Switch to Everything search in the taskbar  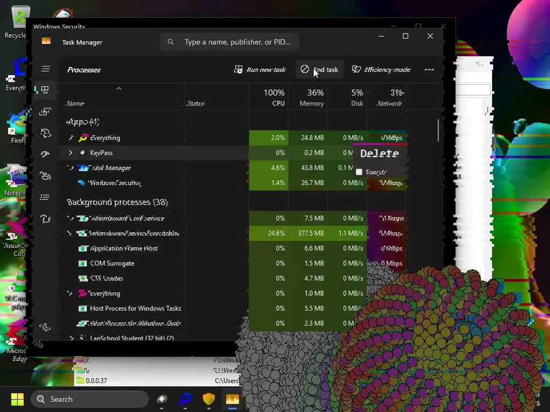coord(185,399)
